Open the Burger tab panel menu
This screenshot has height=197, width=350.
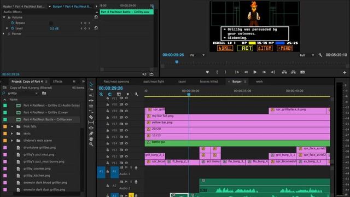(x=245, y=82)
